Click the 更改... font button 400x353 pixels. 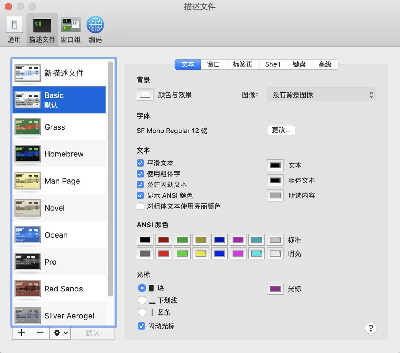point(281,130)
